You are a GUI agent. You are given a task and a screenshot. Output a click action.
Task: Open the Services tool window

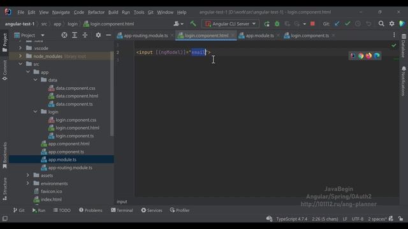pyautogui.click(x=152, y=210)
